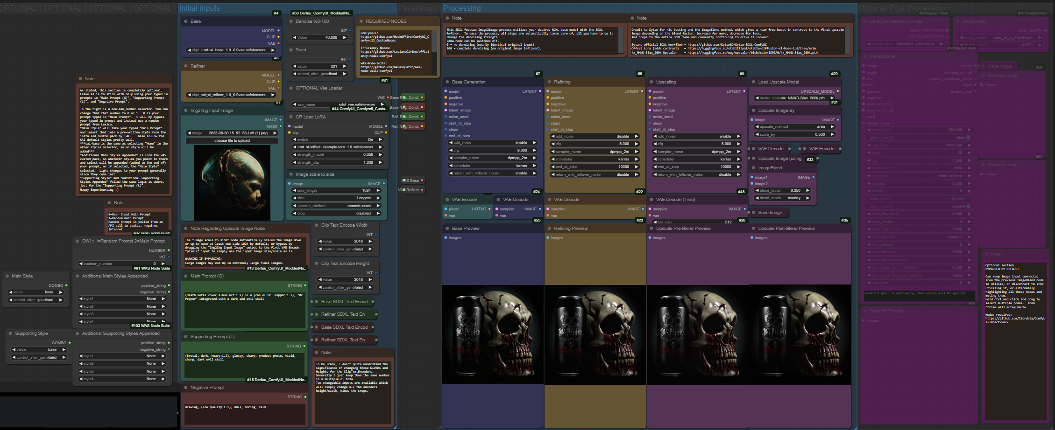Open blend_mode overlay dropdown in ImageBlend
This screenshot has height=430, width=1055.
782,198
